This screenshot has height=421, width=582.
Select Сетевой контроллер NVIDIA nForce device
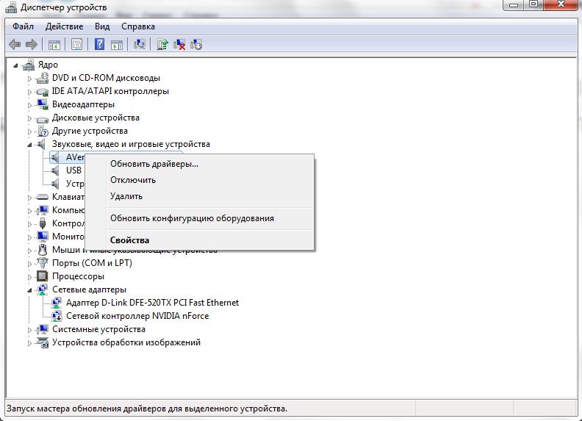pos(137,316)
